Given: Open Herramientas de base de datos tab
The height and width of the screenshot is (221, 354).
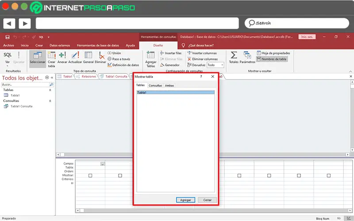Looking at the screenshot, I should [98, 46].
